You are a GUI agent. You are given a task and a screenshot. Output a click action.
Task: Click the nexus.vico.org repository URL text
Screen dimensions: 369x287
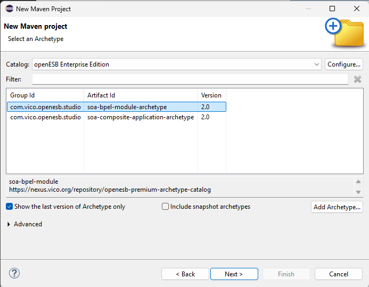tap(110, 190)
